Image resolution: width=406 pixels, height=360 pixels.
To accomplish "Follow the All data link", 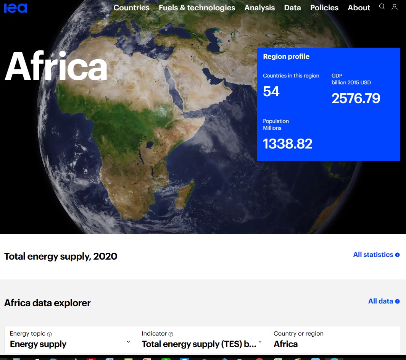I will [384, 301].
